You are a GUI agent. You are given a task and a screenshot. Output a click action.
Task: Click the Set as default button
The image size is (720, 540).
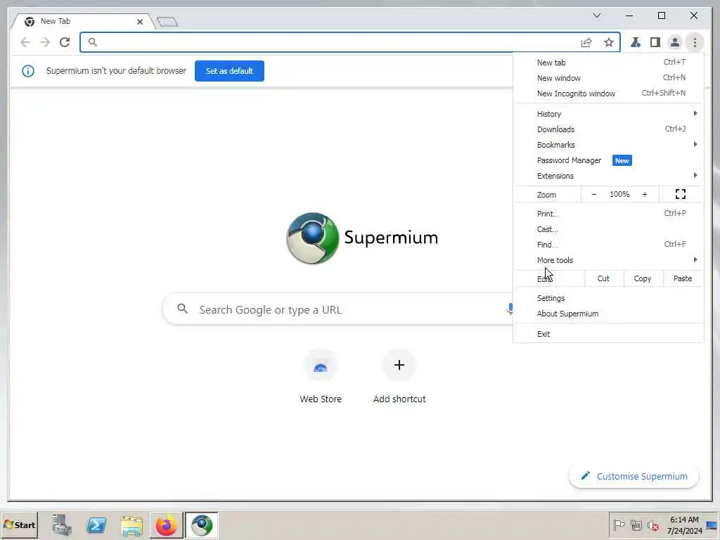coord(229,71)
